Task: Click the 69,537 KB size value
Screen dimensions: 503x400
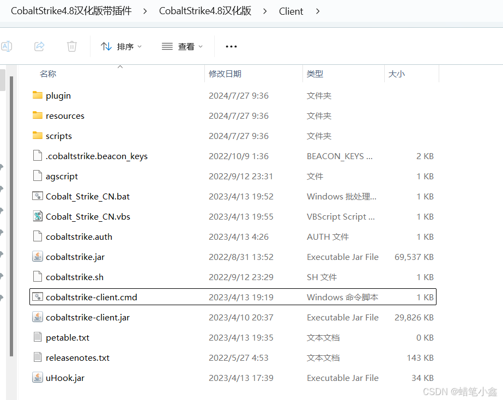Action: (x=414, y=257)
